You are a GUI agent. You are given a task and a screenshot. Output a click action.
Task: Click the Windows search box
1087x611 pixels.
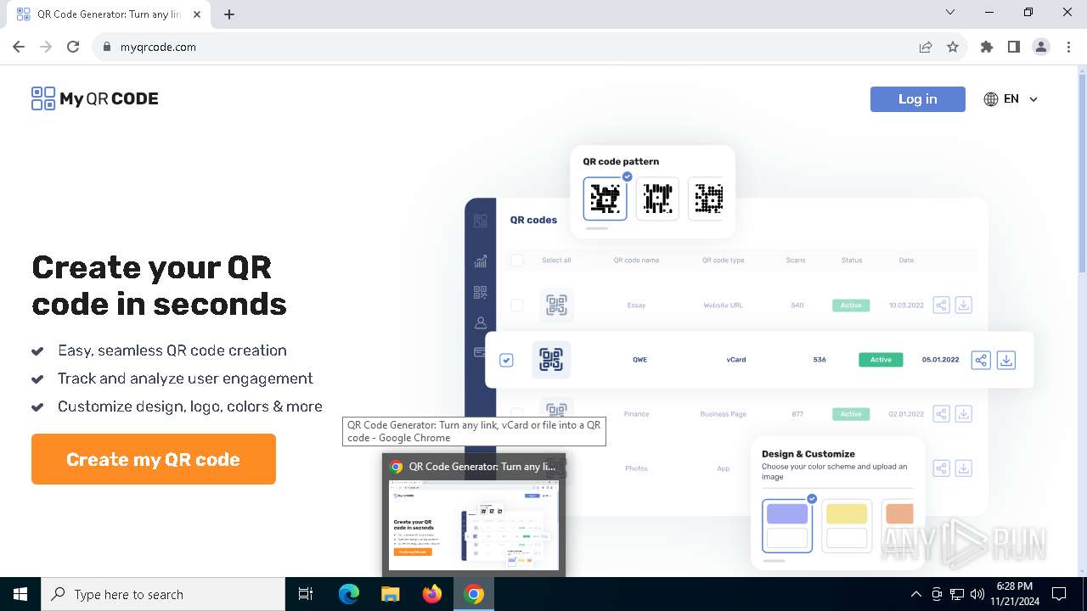coord(163,594)
